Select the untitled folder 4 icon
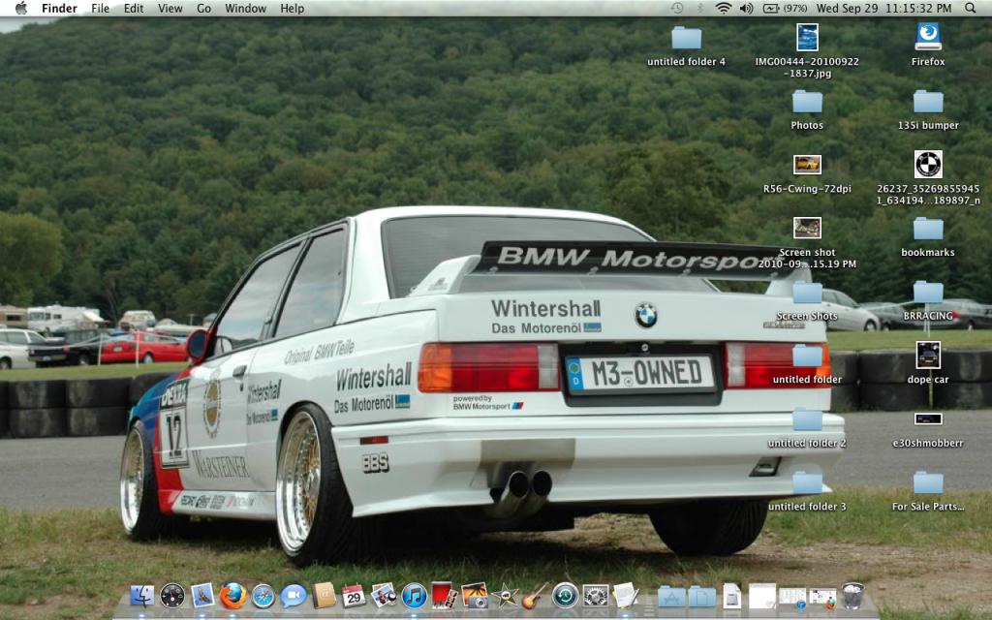This screenshot has width=992, height=620. point(687,38)
